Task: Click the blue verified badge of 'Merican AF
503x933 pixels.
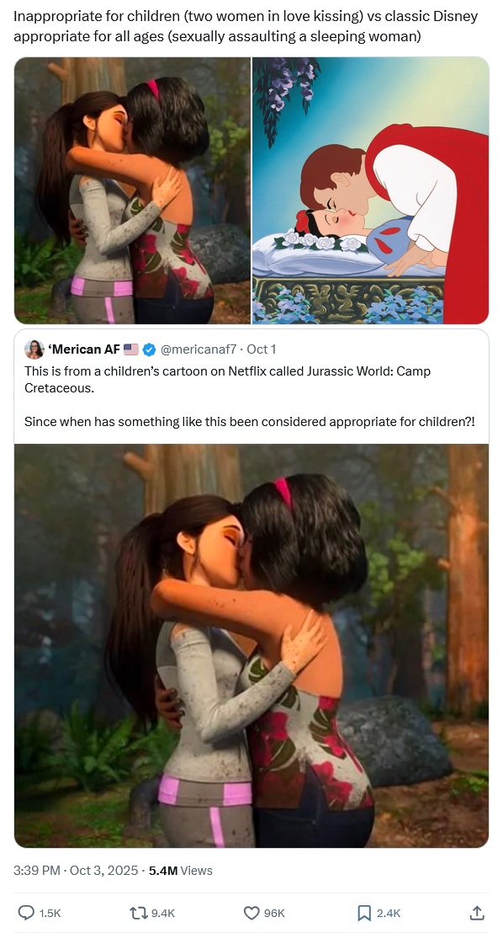Action: (x=150, y=349)
